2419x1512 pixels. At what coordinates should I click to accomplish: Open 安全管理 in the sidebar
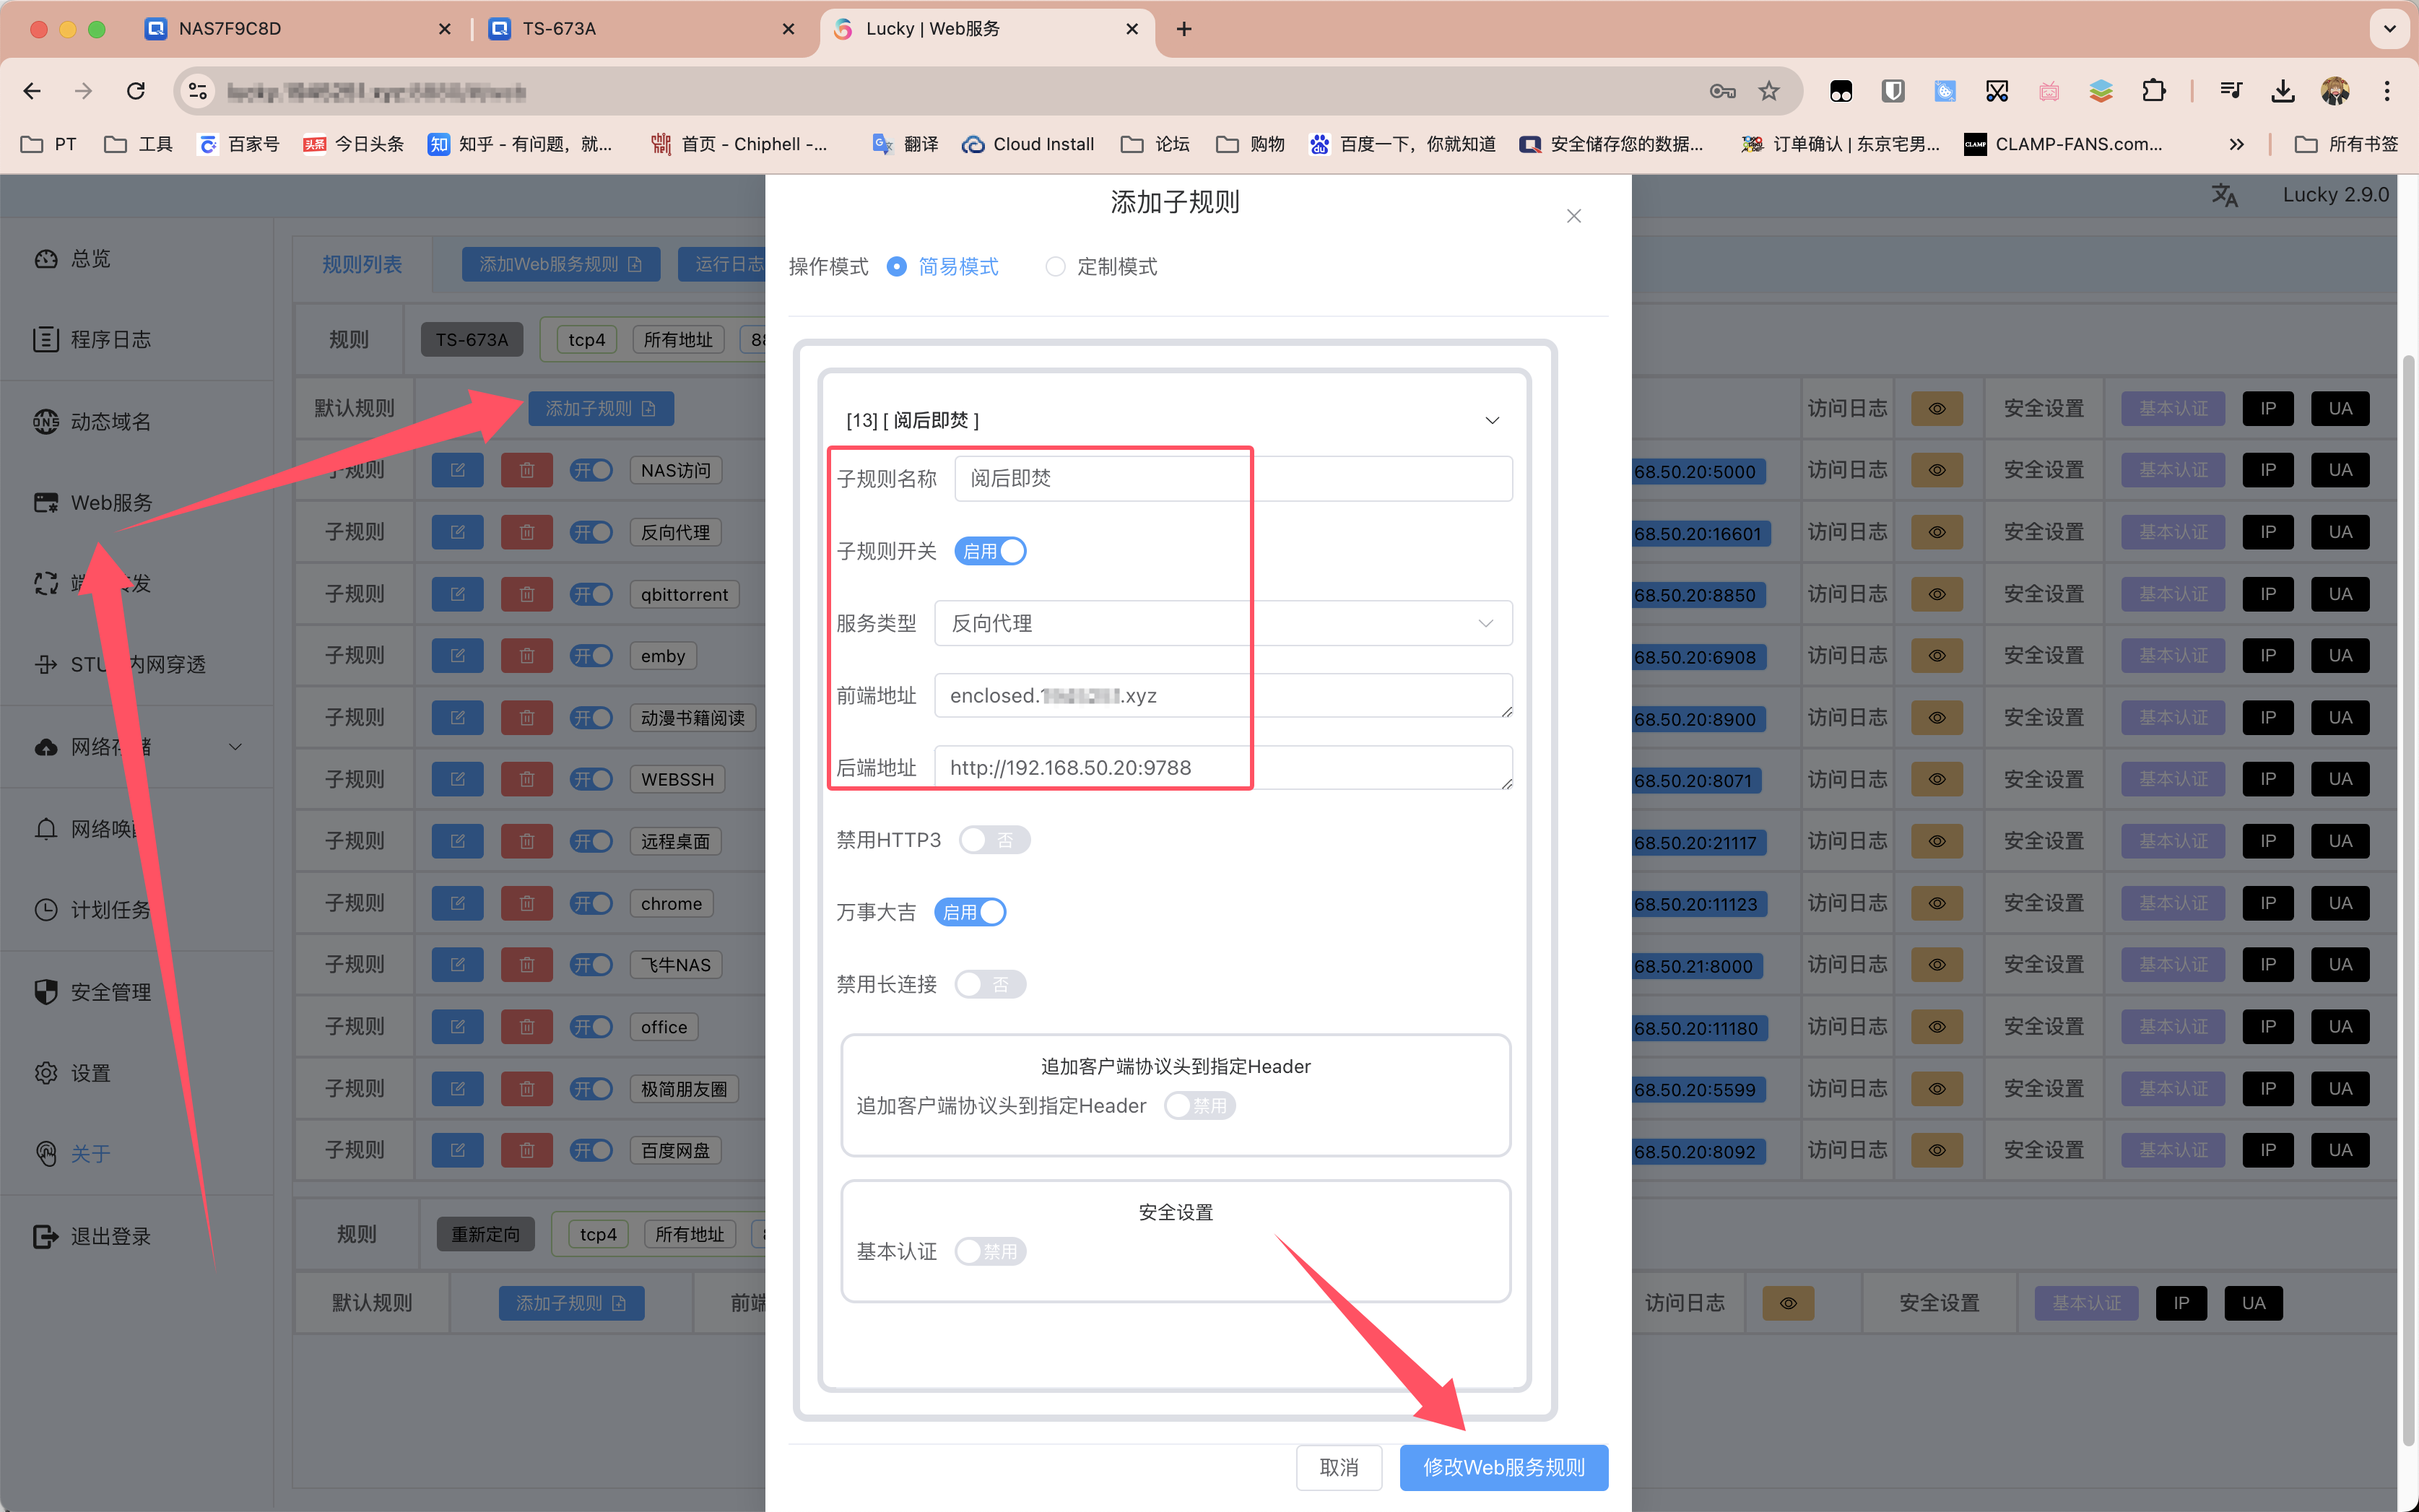click(92, 992)
